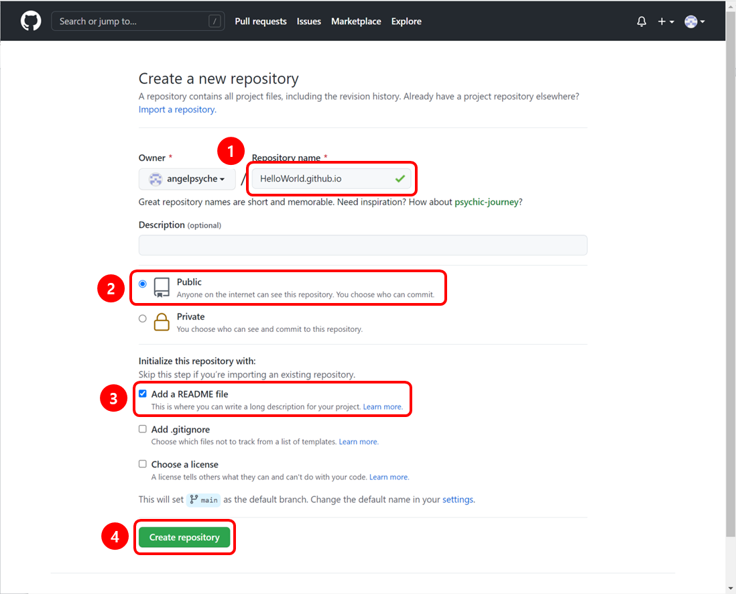736x594 pixels.
Task: Go to Pull requests
Action: (261, 21)
